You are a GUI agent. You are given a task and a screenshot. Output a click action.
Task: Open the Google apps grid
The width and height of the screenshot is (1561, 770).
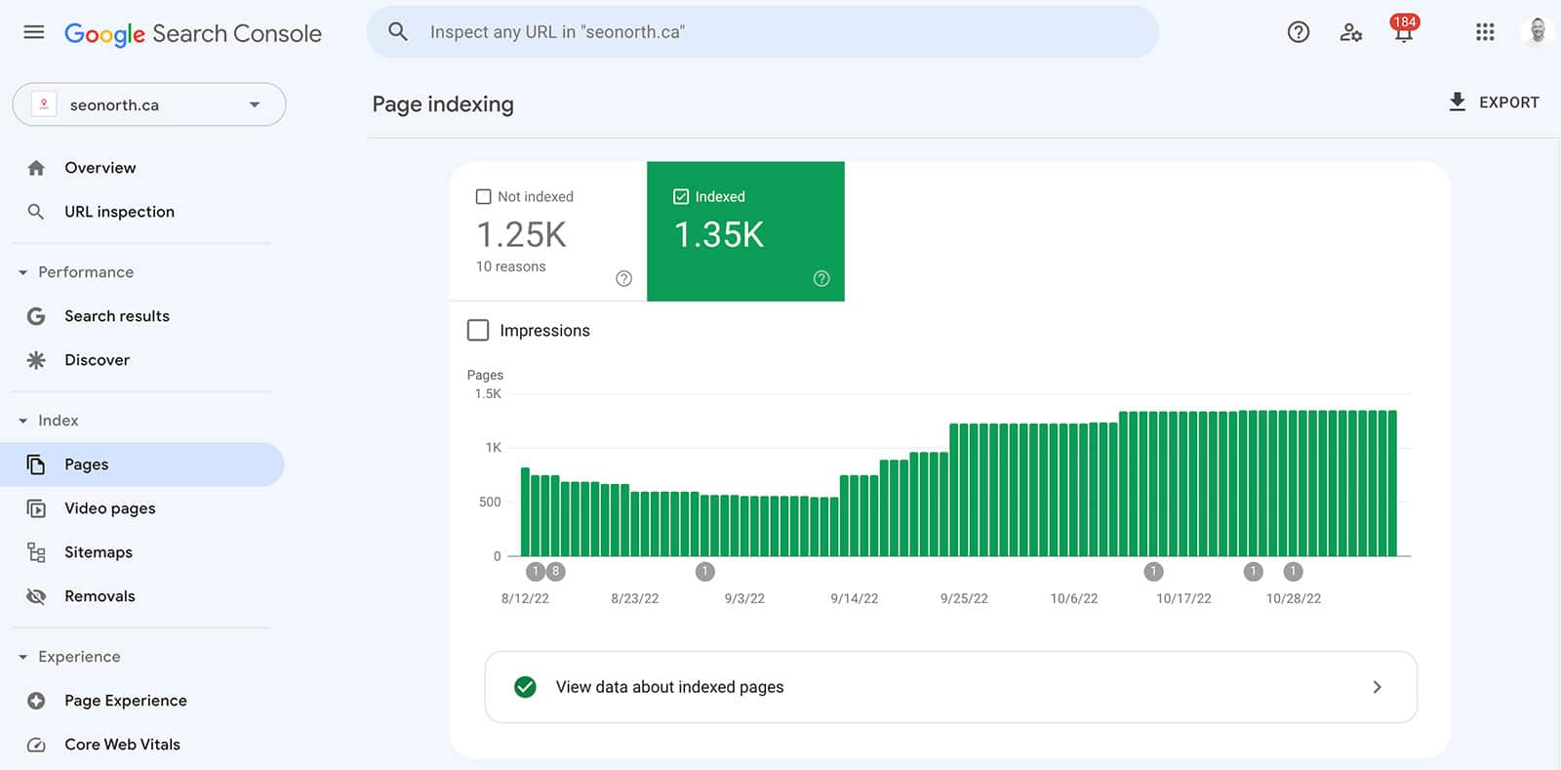[1485, 32]
